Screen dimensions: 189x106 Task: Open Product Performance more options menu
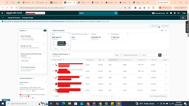[x=164, y=55]
